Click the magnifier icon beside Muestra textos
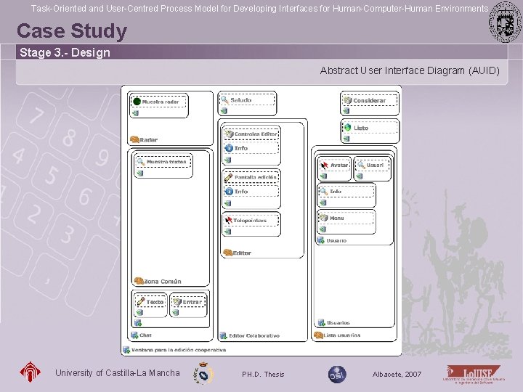The width and height of the screenshot is (523, 392). (141, 162)
